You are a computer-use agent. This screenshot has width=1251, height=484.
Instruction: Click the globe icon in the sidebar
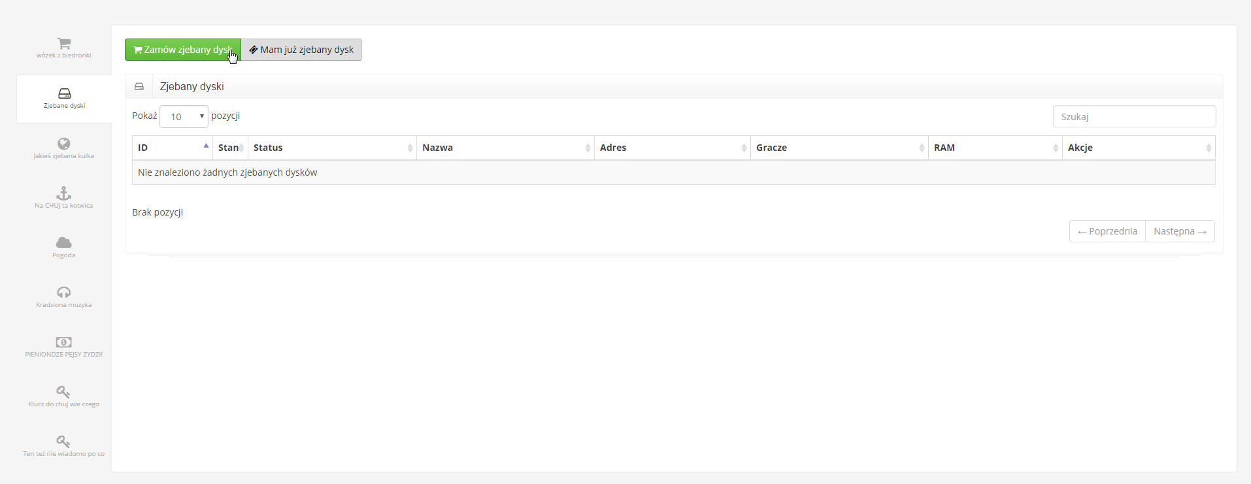[x=63, y=144]
